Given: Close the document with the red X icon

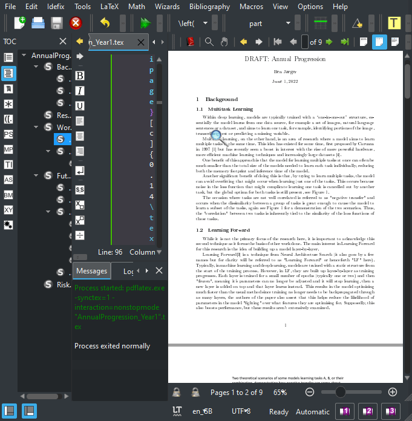Looking at the screenshot, I should 76,23.
